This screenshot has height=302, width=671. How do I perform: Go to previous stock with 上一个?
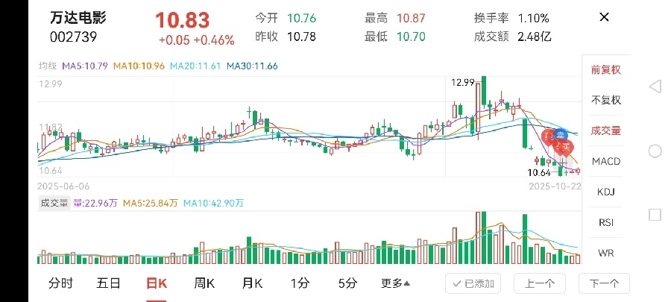[540, 283]
